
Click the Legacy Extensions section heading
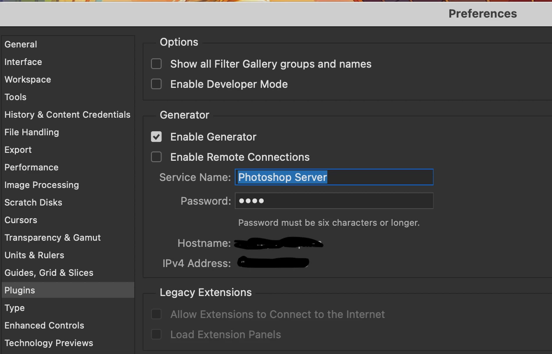coord(206,293)
